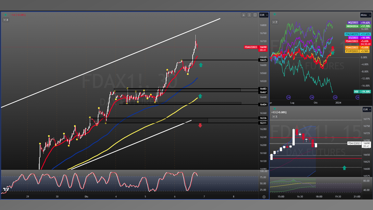Click the Dic date label on main time axis
Screen dimensions: 373x210
pos(87,197)
